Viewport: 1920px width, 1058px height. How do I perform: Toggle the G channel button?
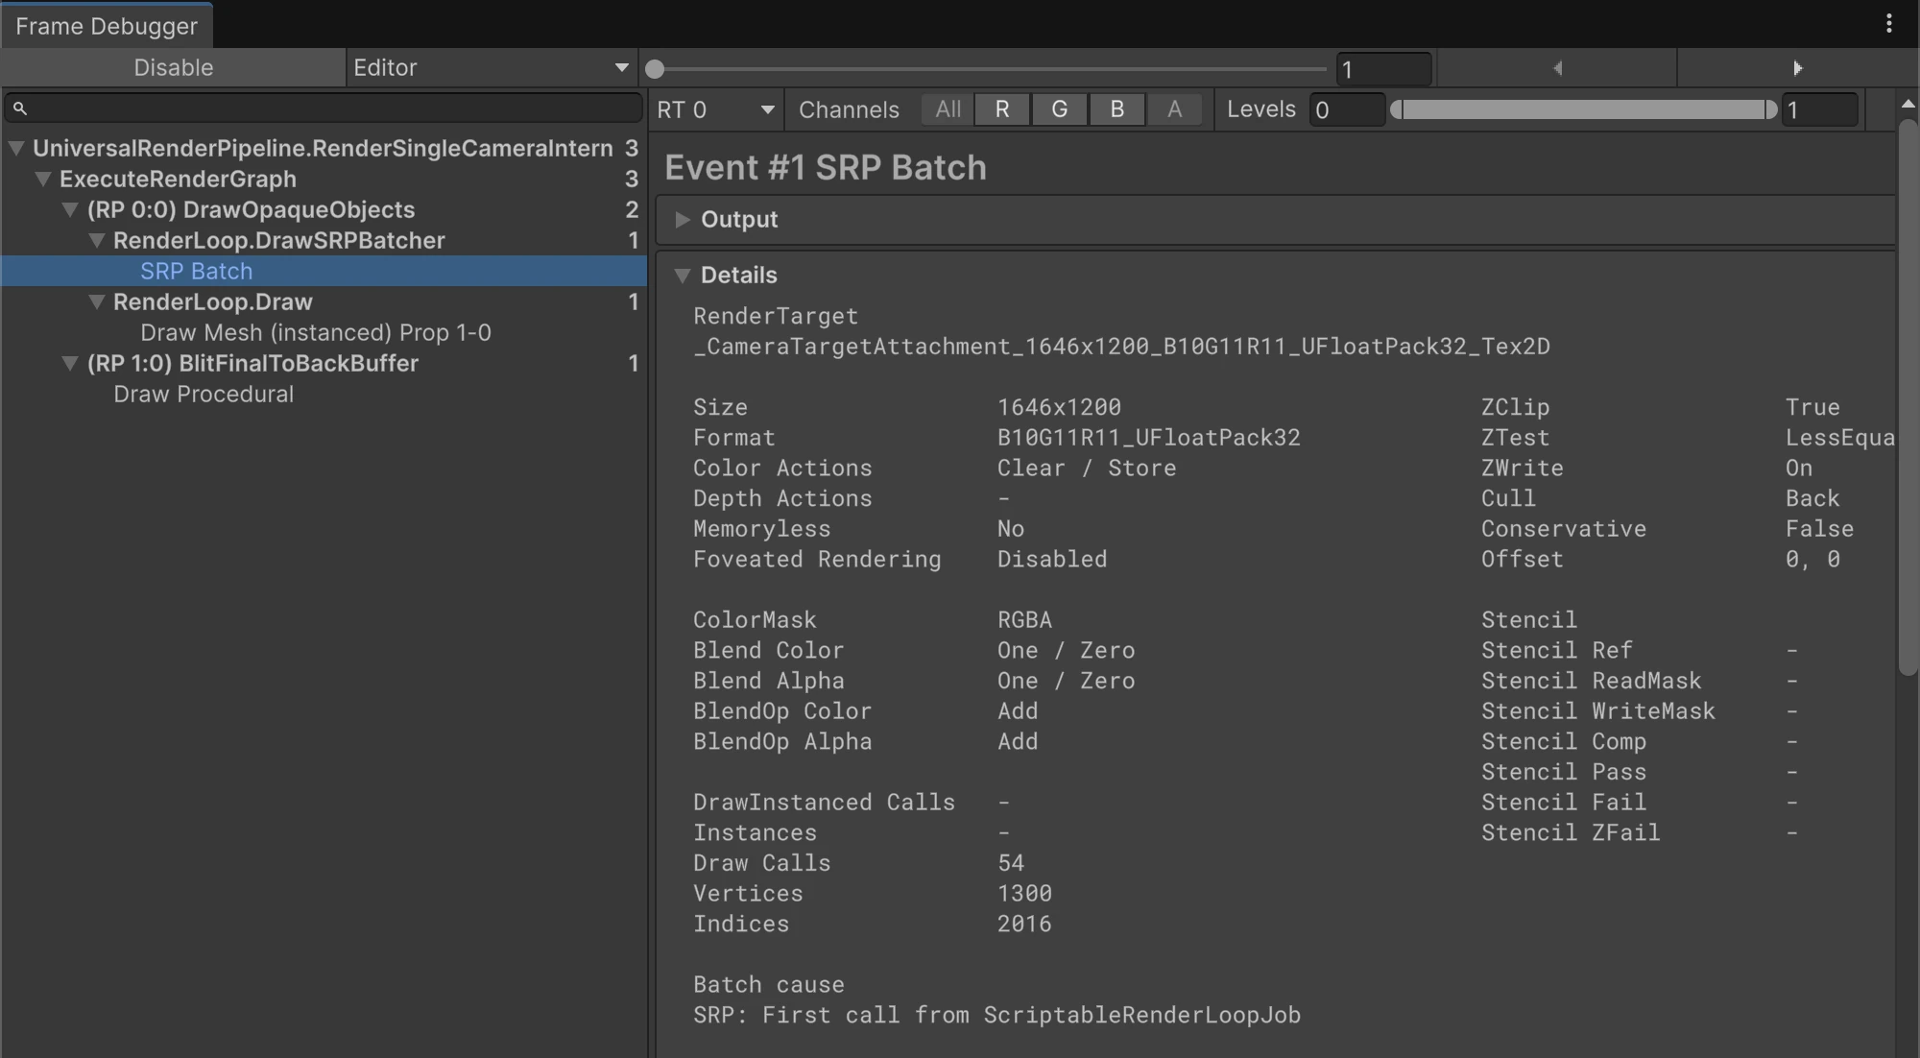click(1060, 109)
